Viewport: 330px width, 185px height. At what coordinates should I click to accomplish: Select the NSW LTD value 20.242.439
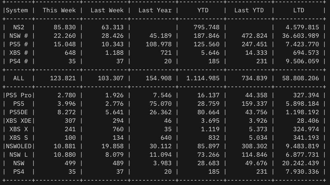pyautogui.click(x=300, y=163)
